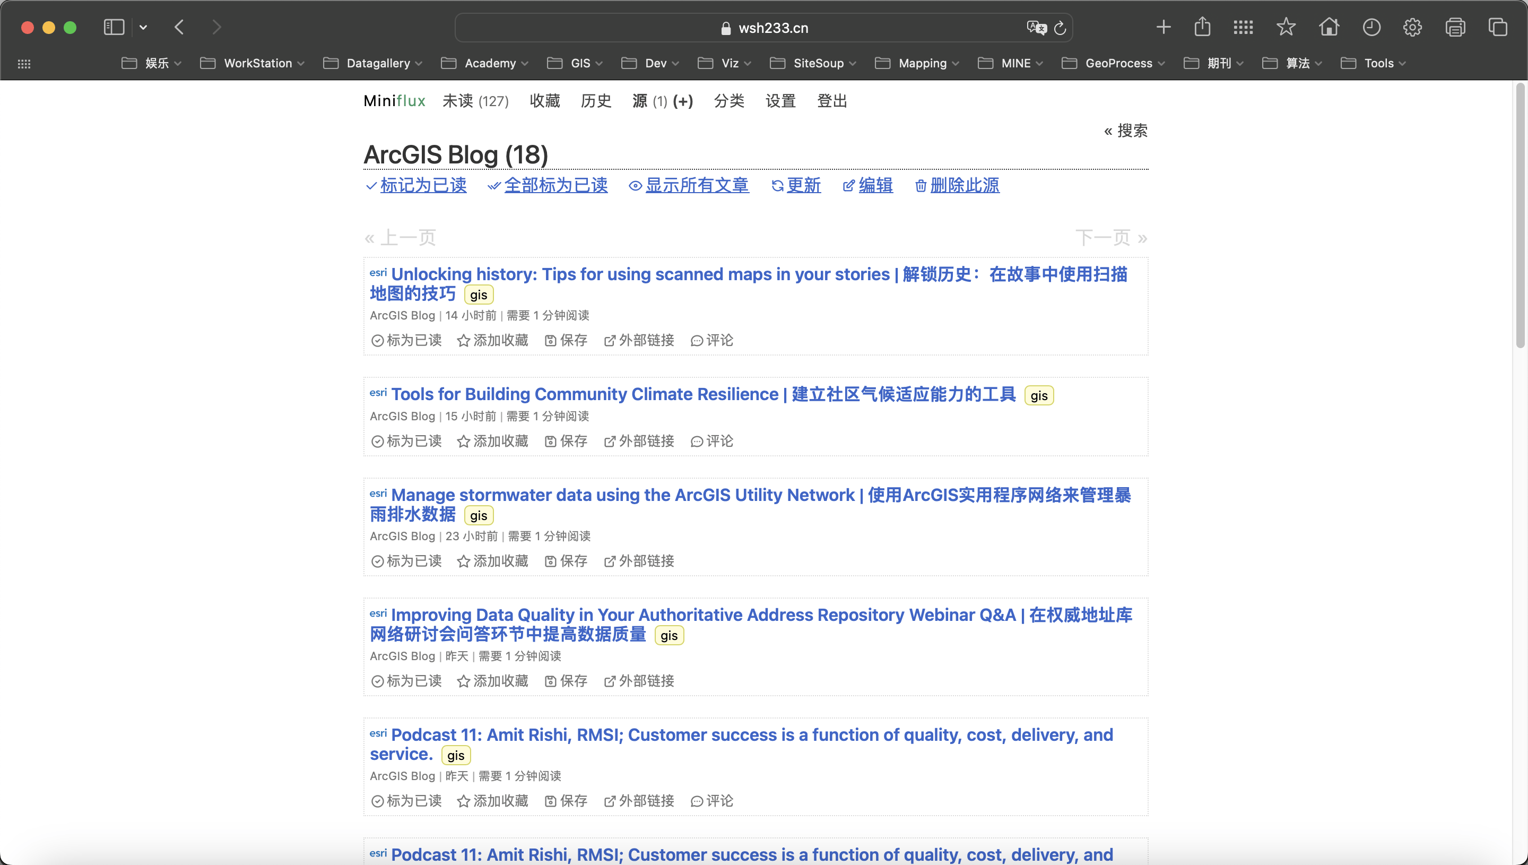Go to home page icon
Screen dimensions: 1528x865
pyautogui.click(x=1329, y=27)
